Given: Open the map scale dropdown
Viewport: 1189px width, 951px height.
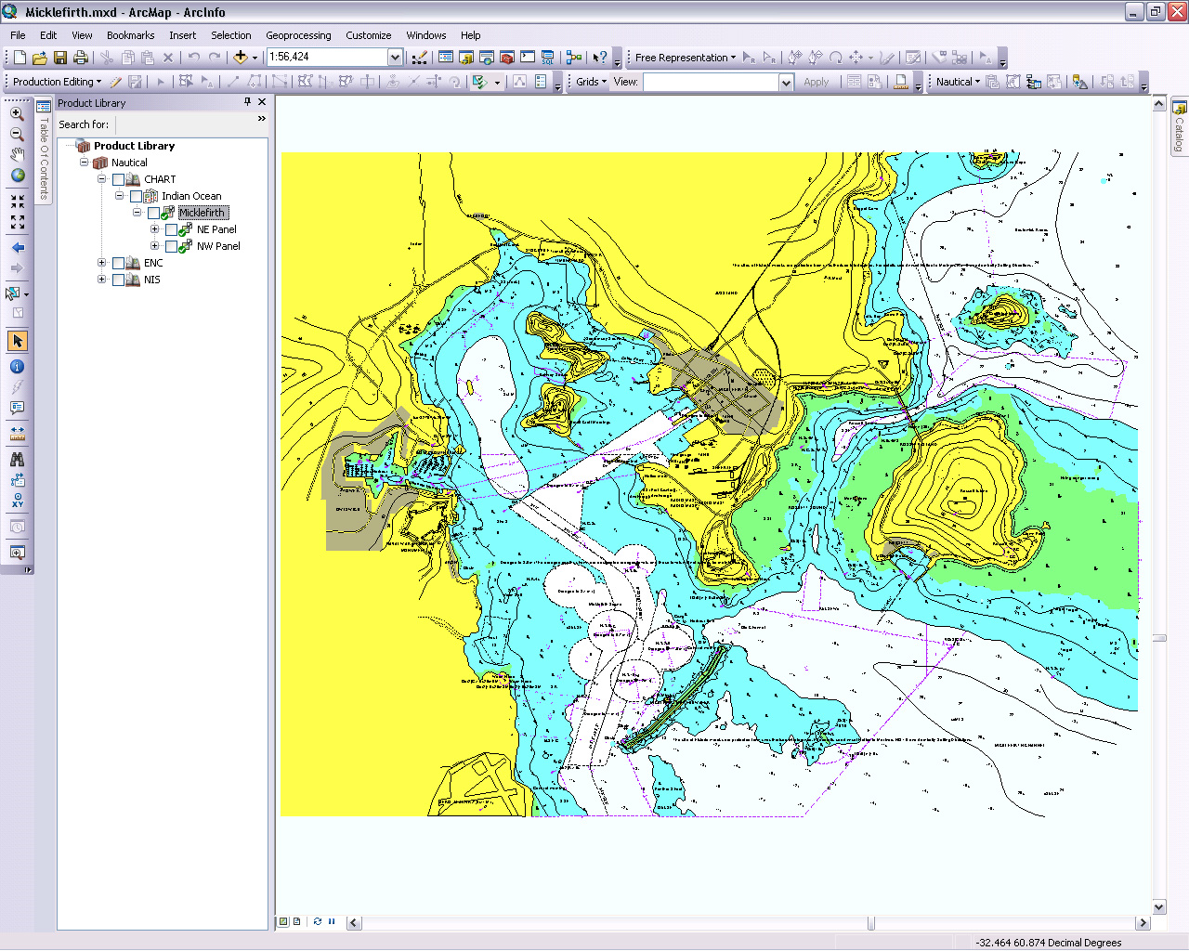Looking at the screenshot, I should [x=395, y=58].
